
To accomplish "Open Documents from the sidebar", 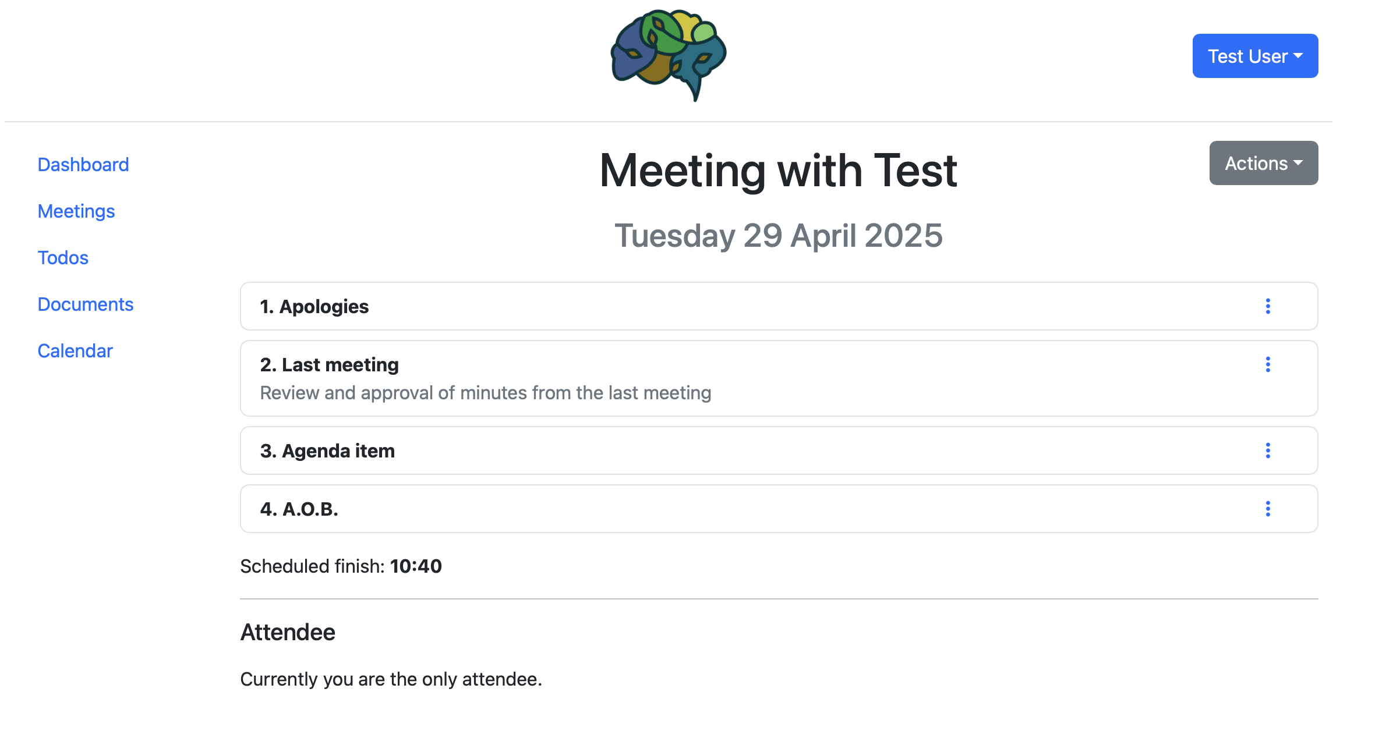I will (86, 304).
